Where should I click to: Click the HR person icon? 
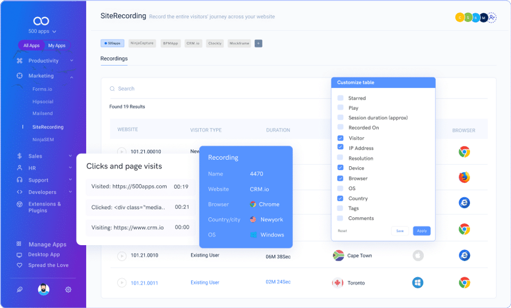pos(20,168)
